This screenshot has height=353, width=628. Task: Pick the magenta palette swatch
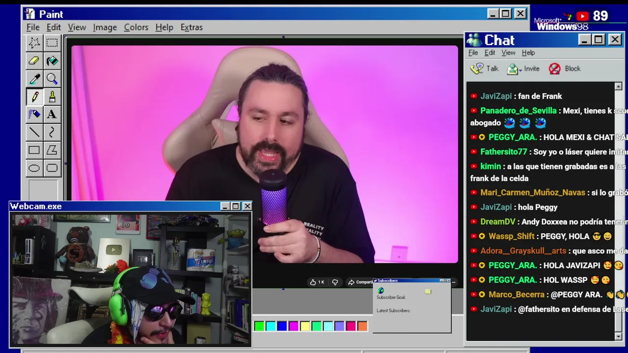coord(293,326)
